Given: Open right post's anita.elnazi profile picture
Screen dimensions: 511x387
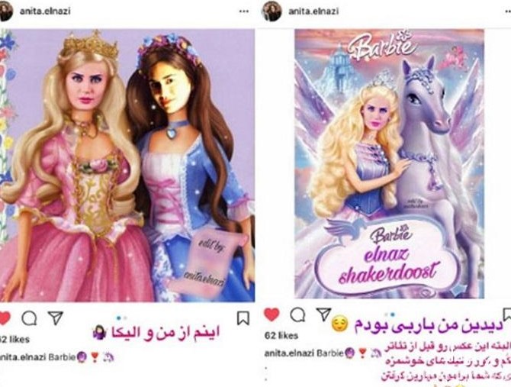Looking at the screenshot, I should coord(272,11).
